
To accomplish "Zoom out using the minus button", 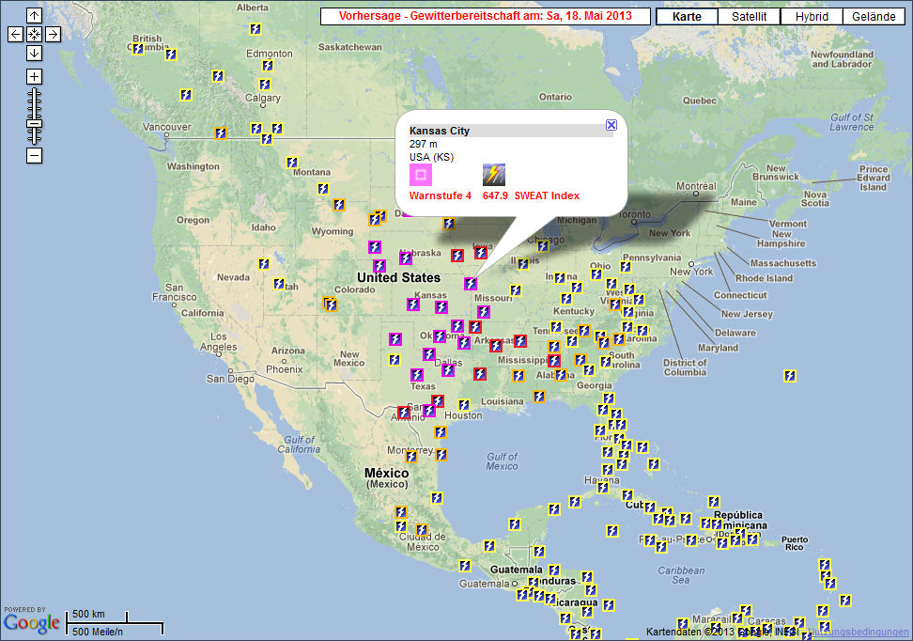I will [35, 156].
